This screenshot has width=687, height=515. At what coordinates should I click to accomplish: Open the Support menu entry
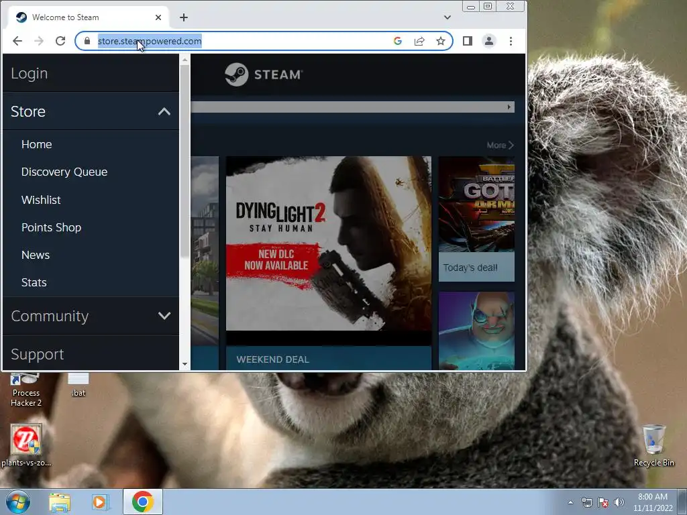tap(91, 354)
